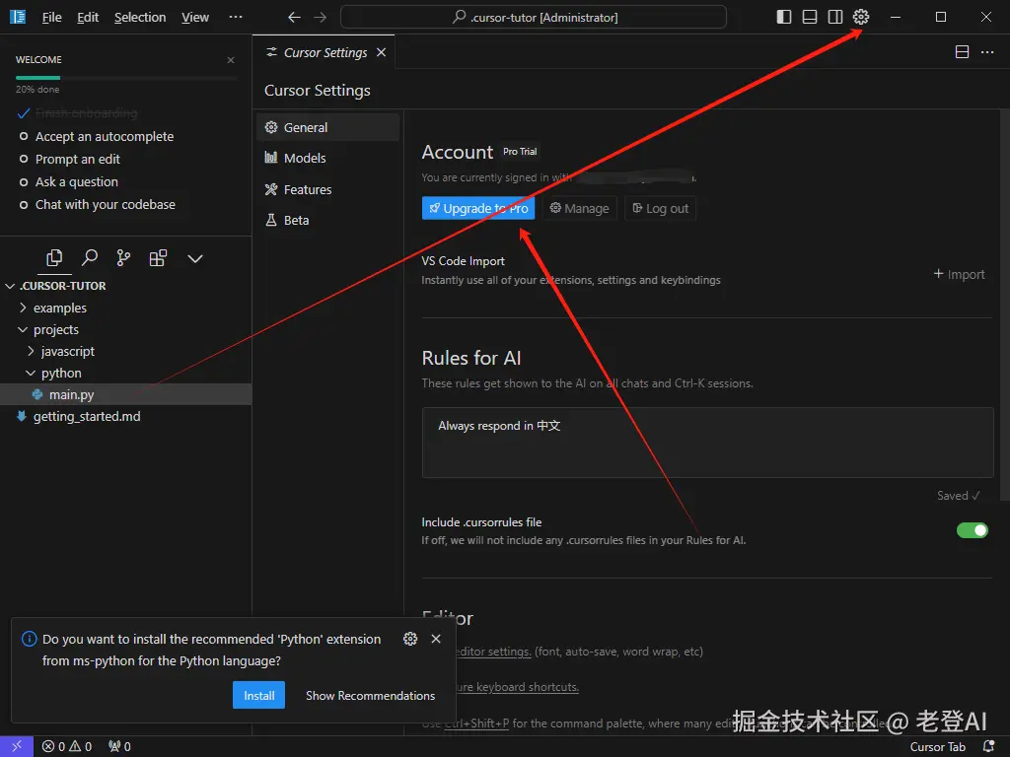Open main.py file
Screen dimensions: 1010x757
(x=125, y=394)
